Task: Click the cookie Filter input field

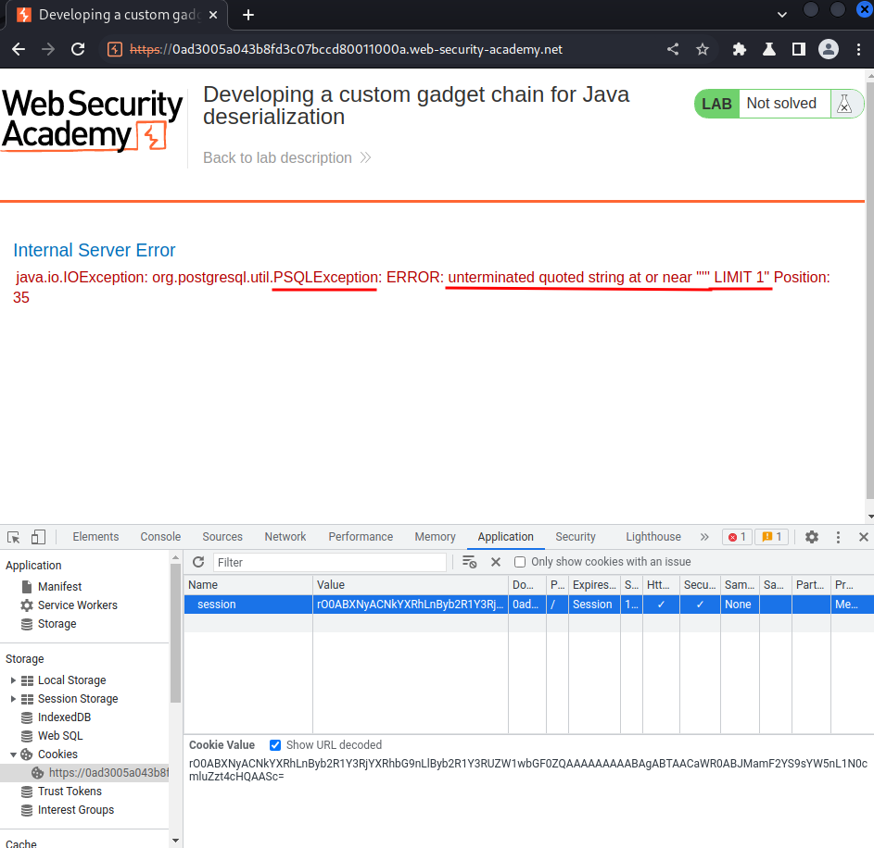Action: pos(329,562)
